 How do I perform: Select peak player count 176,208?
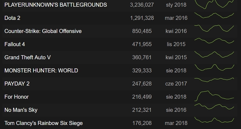[x=142, y=123]
